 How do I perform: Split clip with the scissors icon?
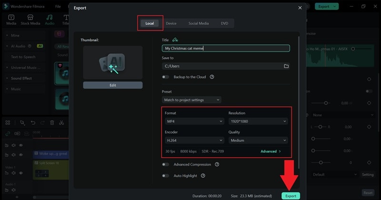pos(61,123)
